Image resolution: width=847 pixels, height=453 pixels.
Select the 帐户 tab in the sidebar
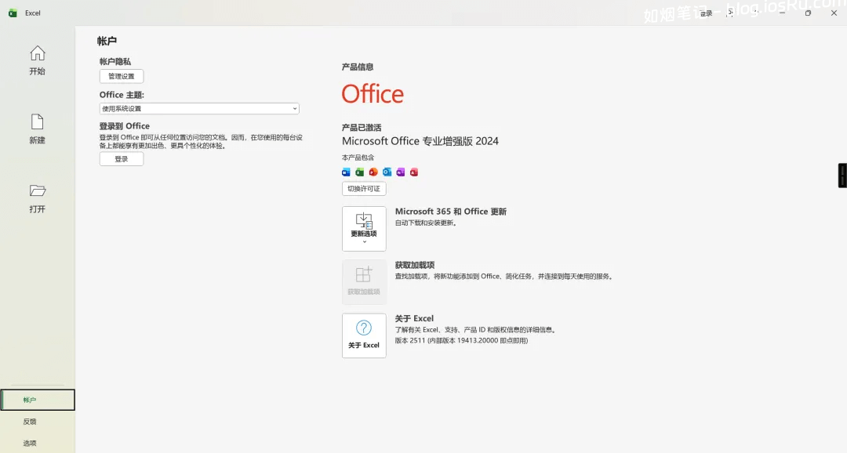pos(38,400)
